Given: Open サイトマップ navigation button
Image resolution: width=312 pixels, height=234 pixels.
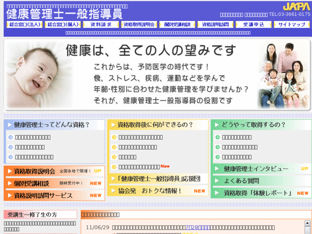Looking at the screenshot, I should tap(292, 24).
